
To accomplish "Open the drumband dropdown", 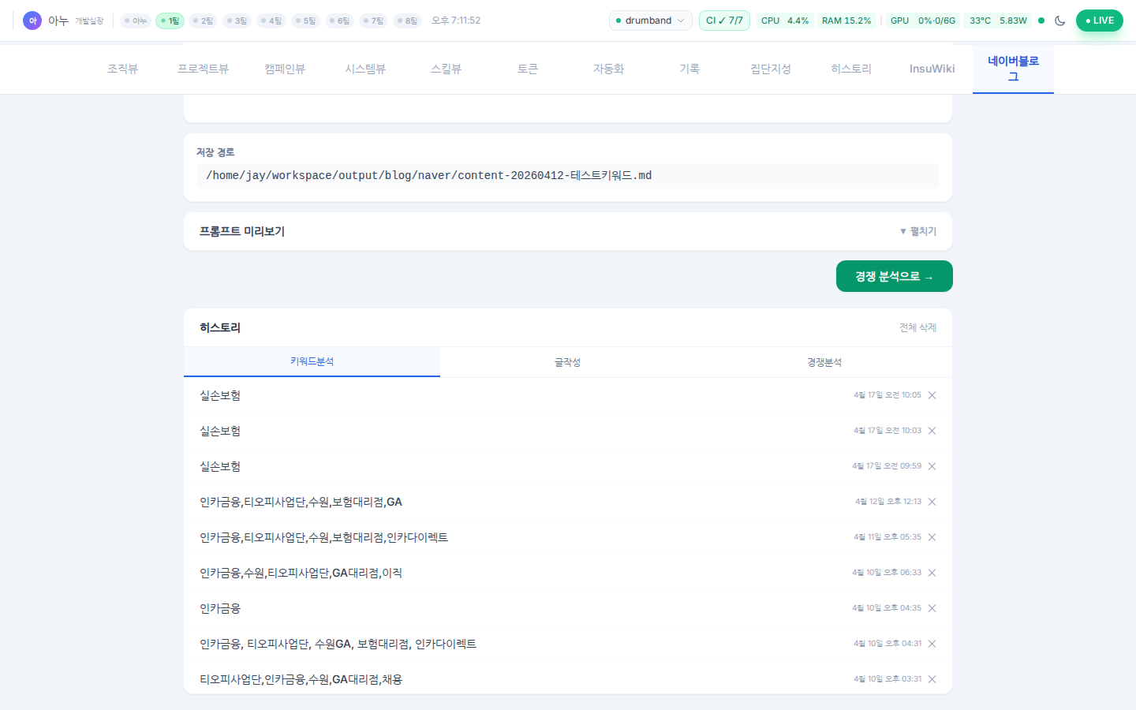I will click(650, 21).
